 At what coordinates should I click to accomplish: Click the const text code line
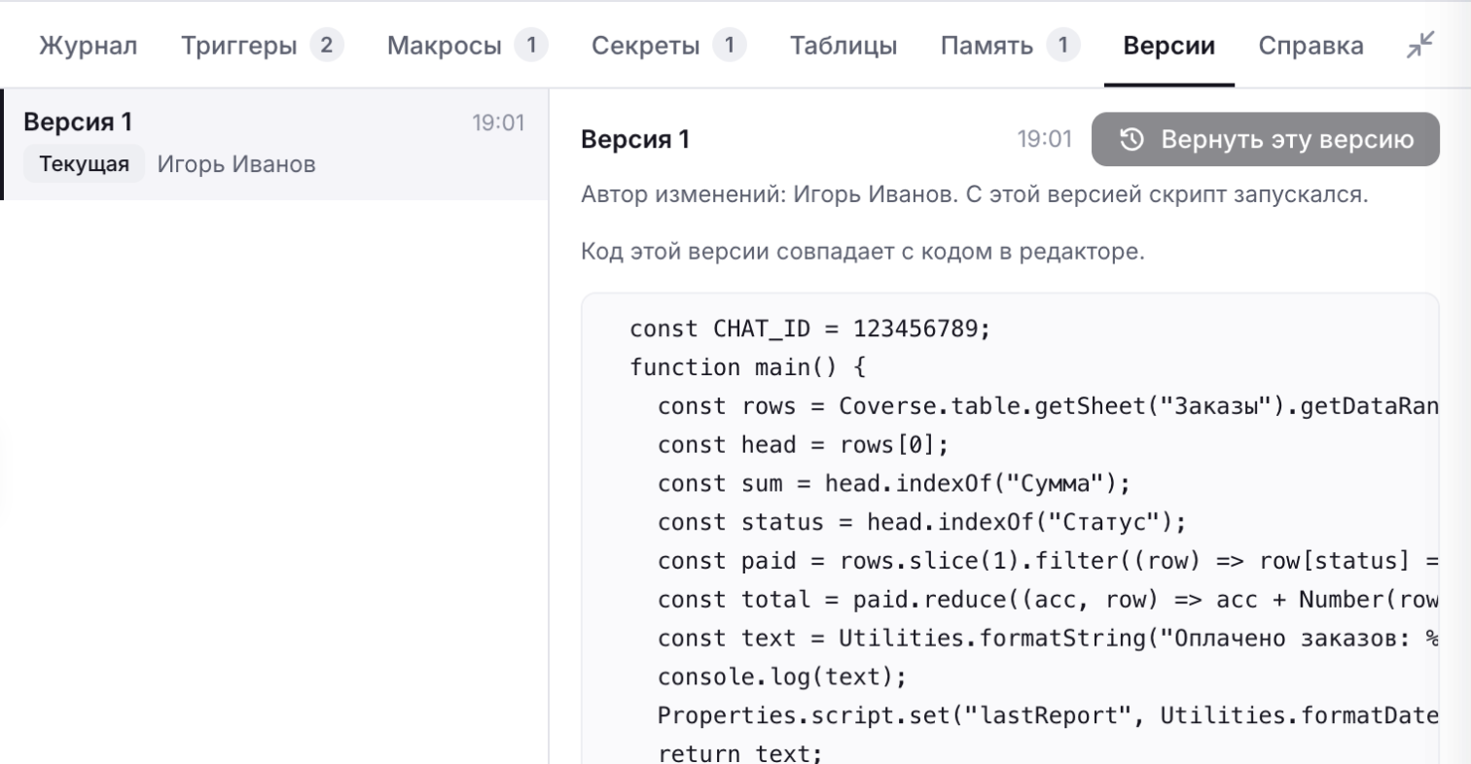click(x=1048, y=638)
